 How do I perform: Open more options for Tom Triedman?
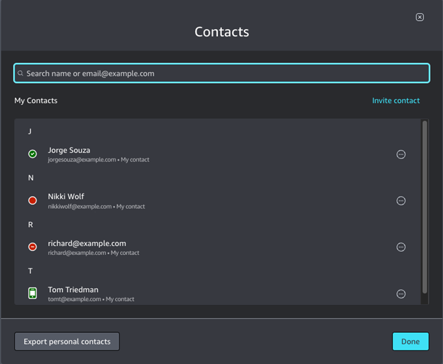401,294
